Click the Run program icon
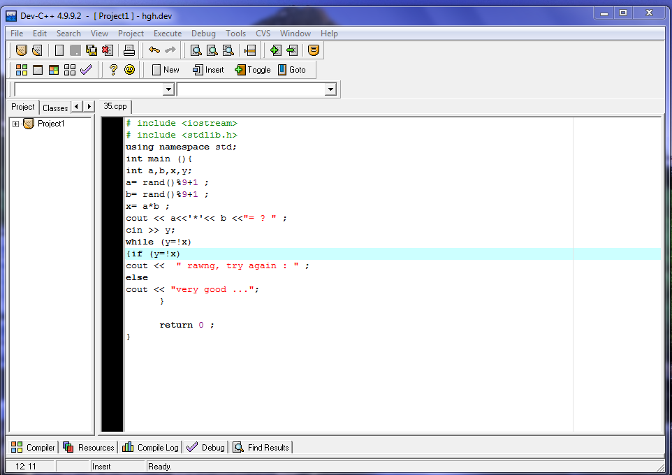 tap(38, 70)
